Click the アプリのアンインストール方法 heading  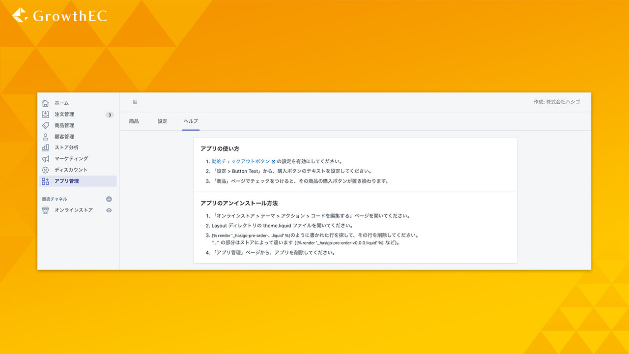pos(239,203)
